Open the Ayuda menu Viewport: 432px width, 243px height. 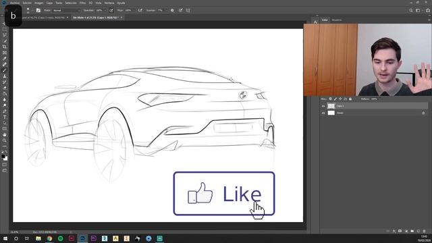point(121,3)
